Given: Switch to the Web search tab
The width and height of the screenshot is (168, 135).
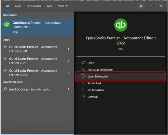Looking at the screenshot, I should pos(49,6).
